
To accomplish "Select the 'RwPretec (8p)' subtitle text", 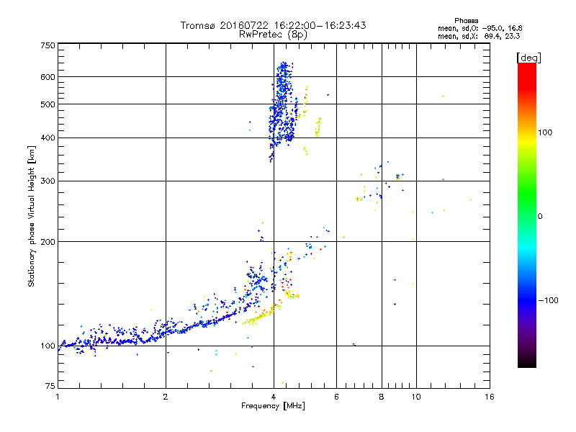I will [273, 35].
